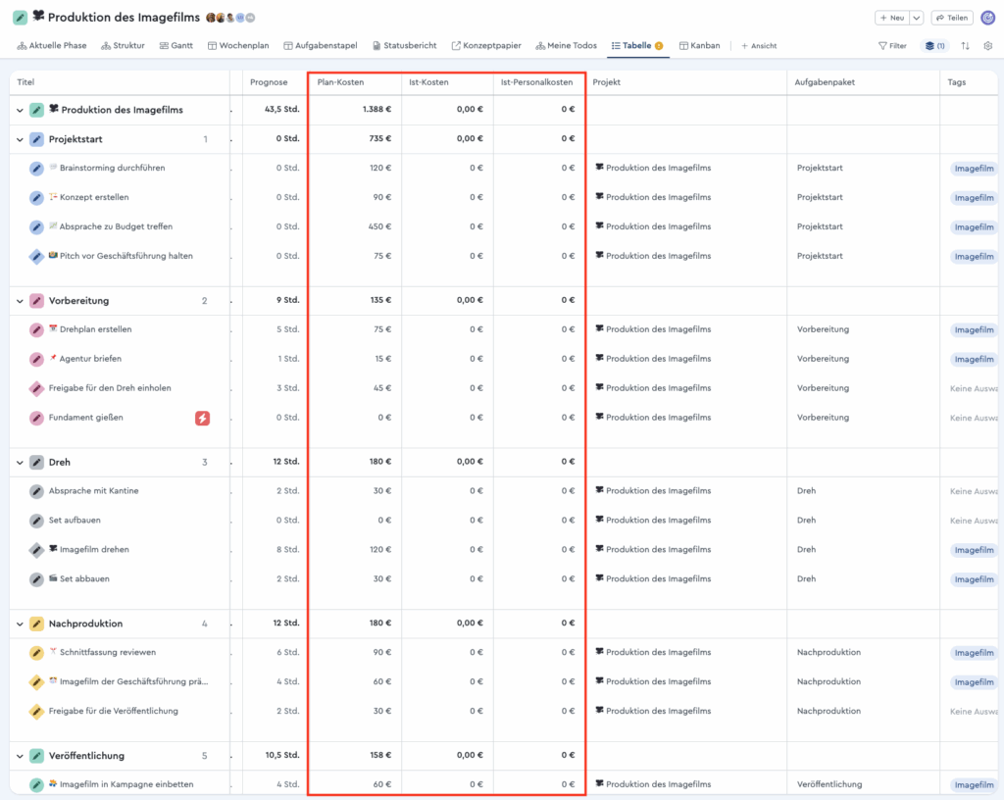
Task: Click the Tags column header
Action: [x=969, y=82]
